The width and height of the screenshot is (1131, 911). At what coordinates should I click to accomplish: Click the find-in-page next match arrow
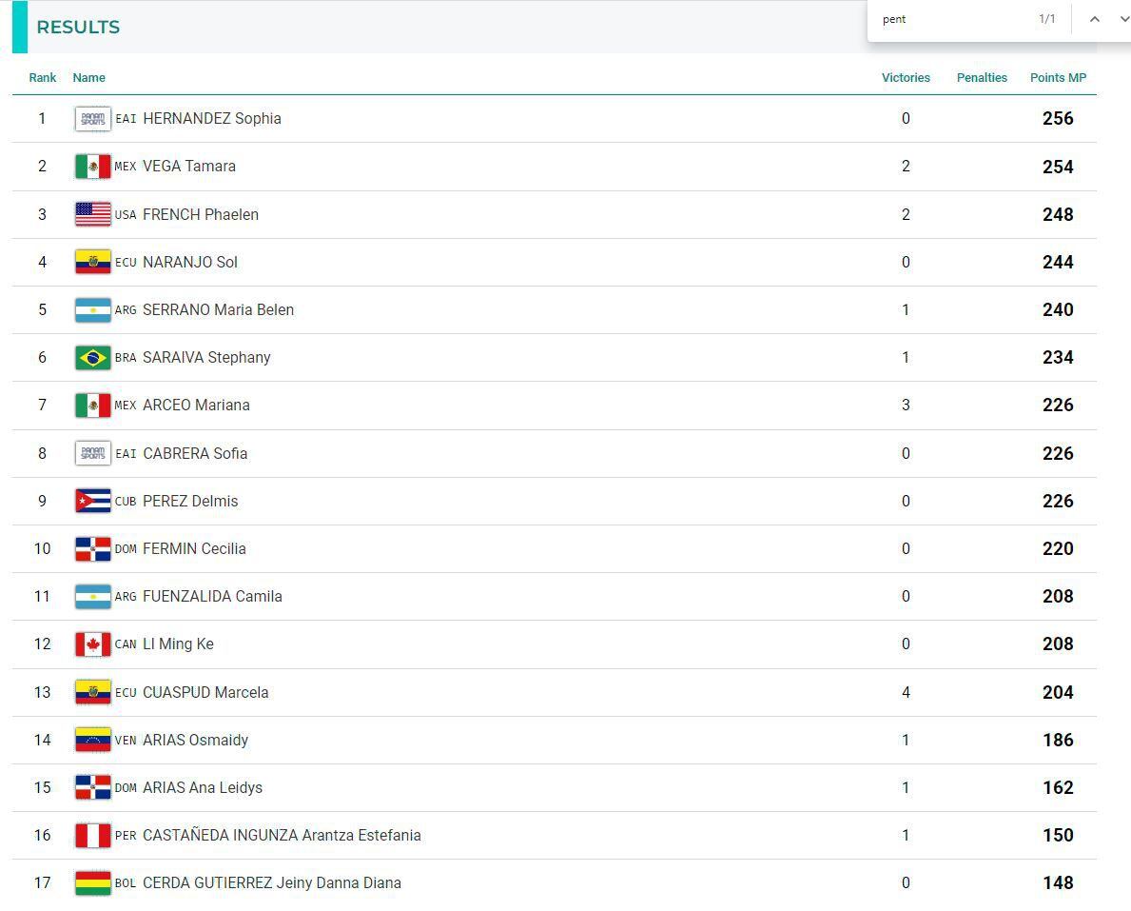pyautogui.click(x=1123, y=19)
